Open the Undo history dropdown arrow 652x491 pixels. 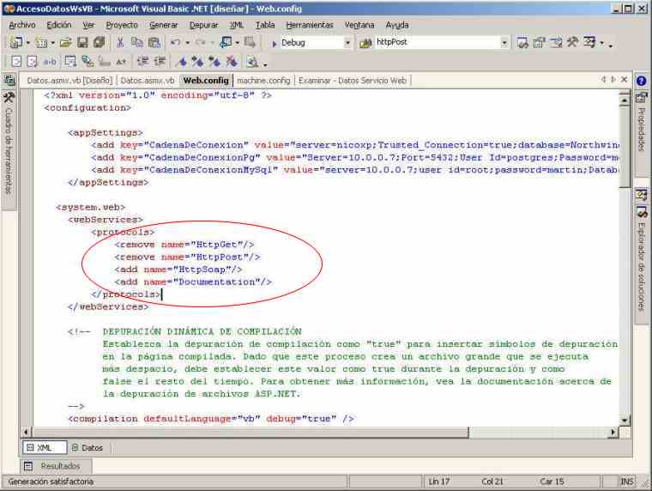click(x=187, y=43)
